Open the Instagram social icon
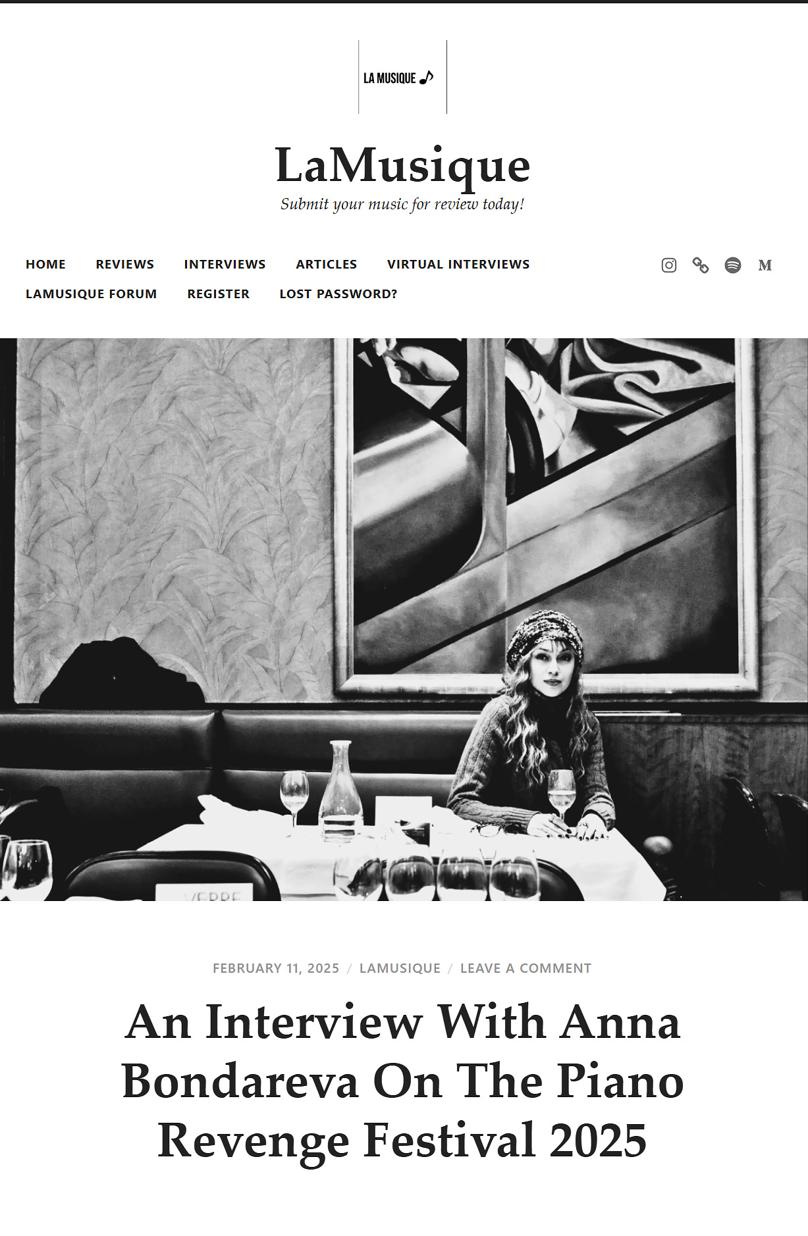The image size is (808, 1236). (668, 265)
